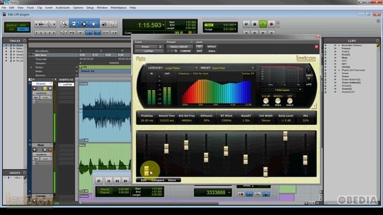
Task: Toggle Shuffle edit mode
Action: (11, 25)
